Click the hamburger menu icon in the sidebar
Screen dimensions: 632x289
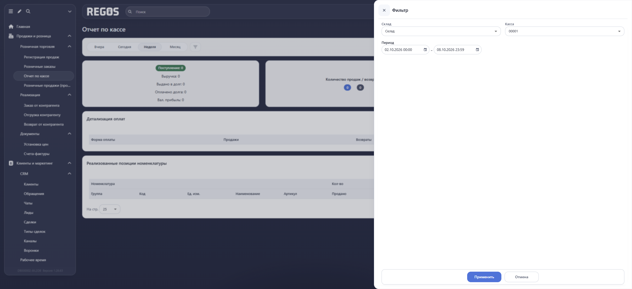tap(11, 11)
